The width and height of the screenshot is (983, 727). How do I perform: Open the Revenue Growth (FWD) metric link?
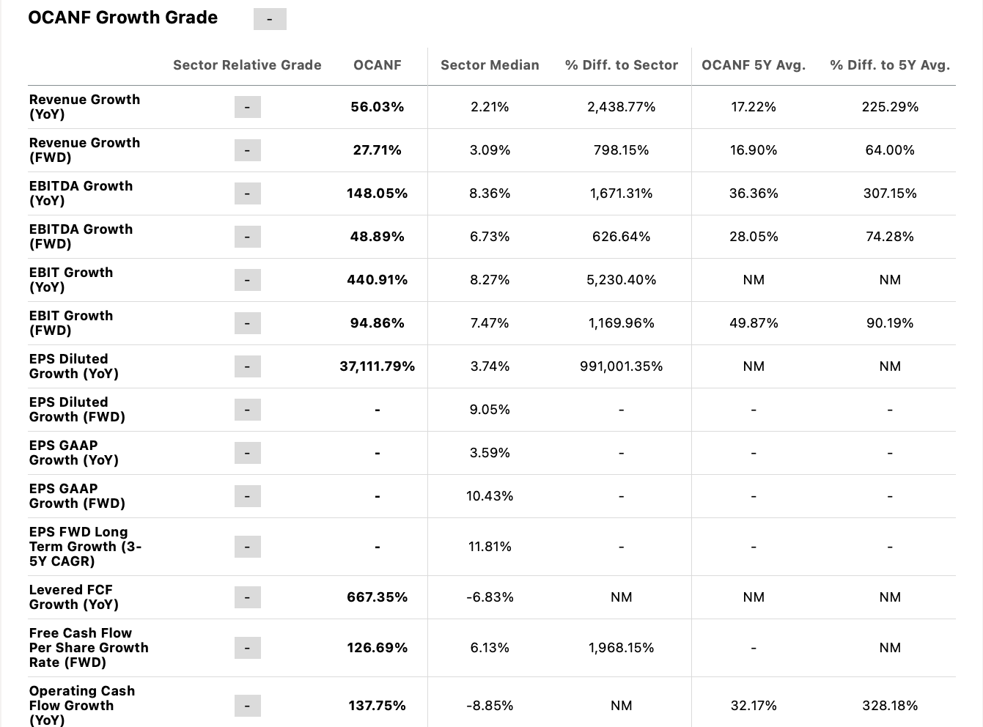point(84,150)
